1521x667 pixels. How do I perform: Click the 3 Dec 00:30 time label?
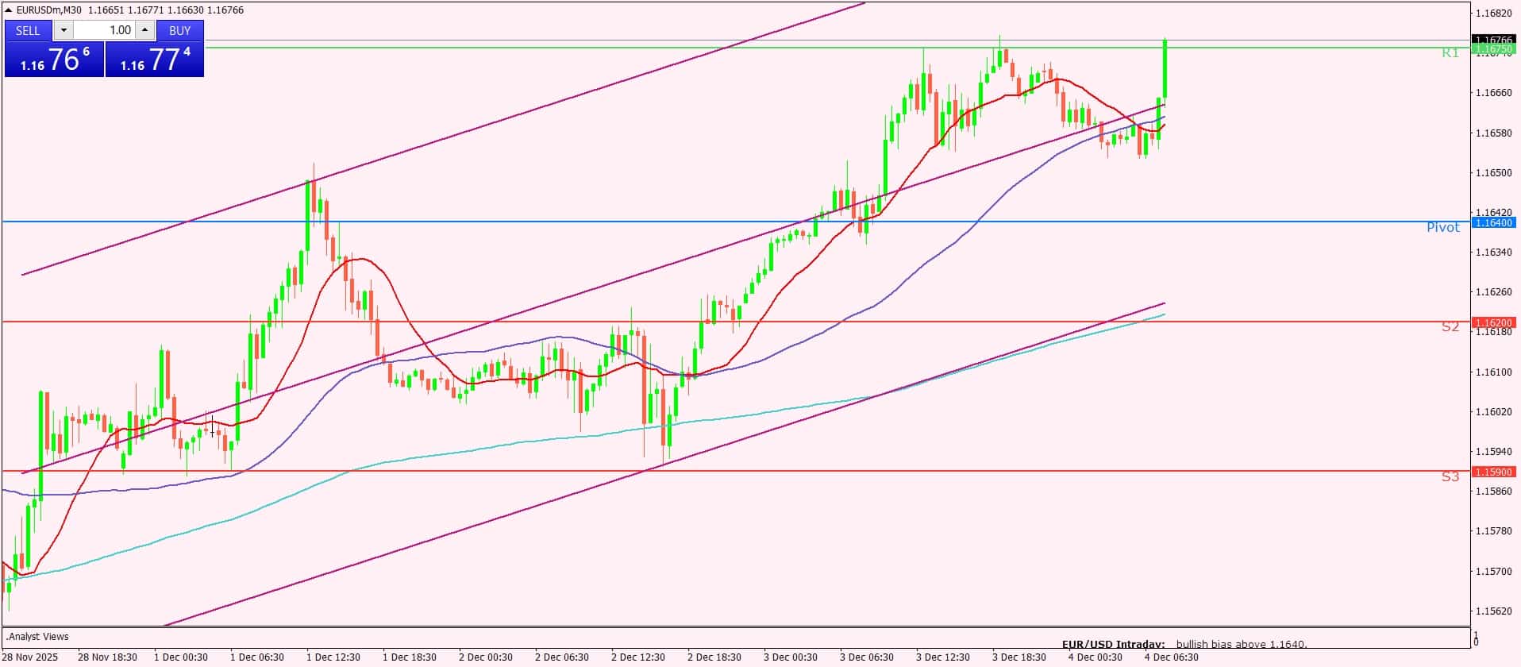coord(791,657)
